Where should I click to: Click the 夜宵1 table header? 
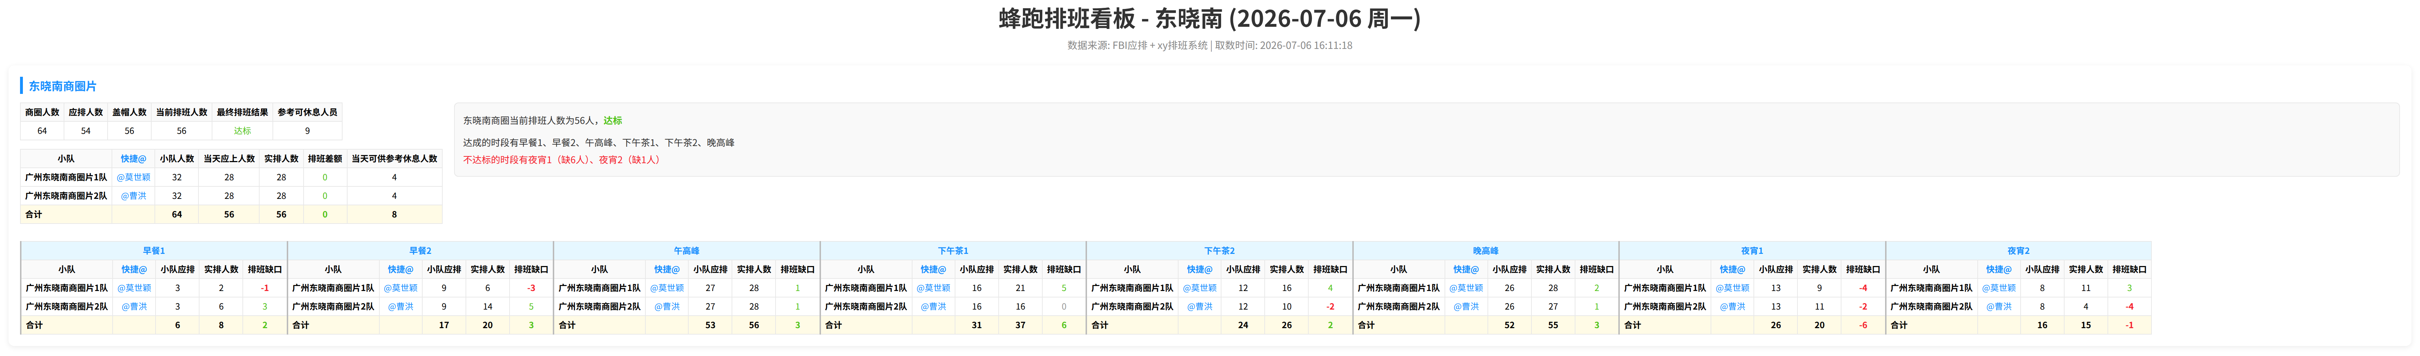1752,251
